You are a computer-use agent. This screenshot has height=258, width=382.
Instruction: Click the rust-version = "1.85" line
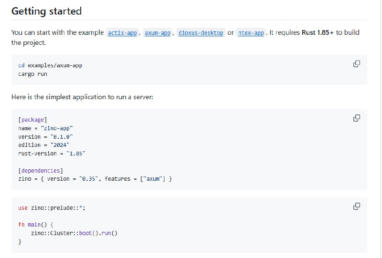point(52,154)
